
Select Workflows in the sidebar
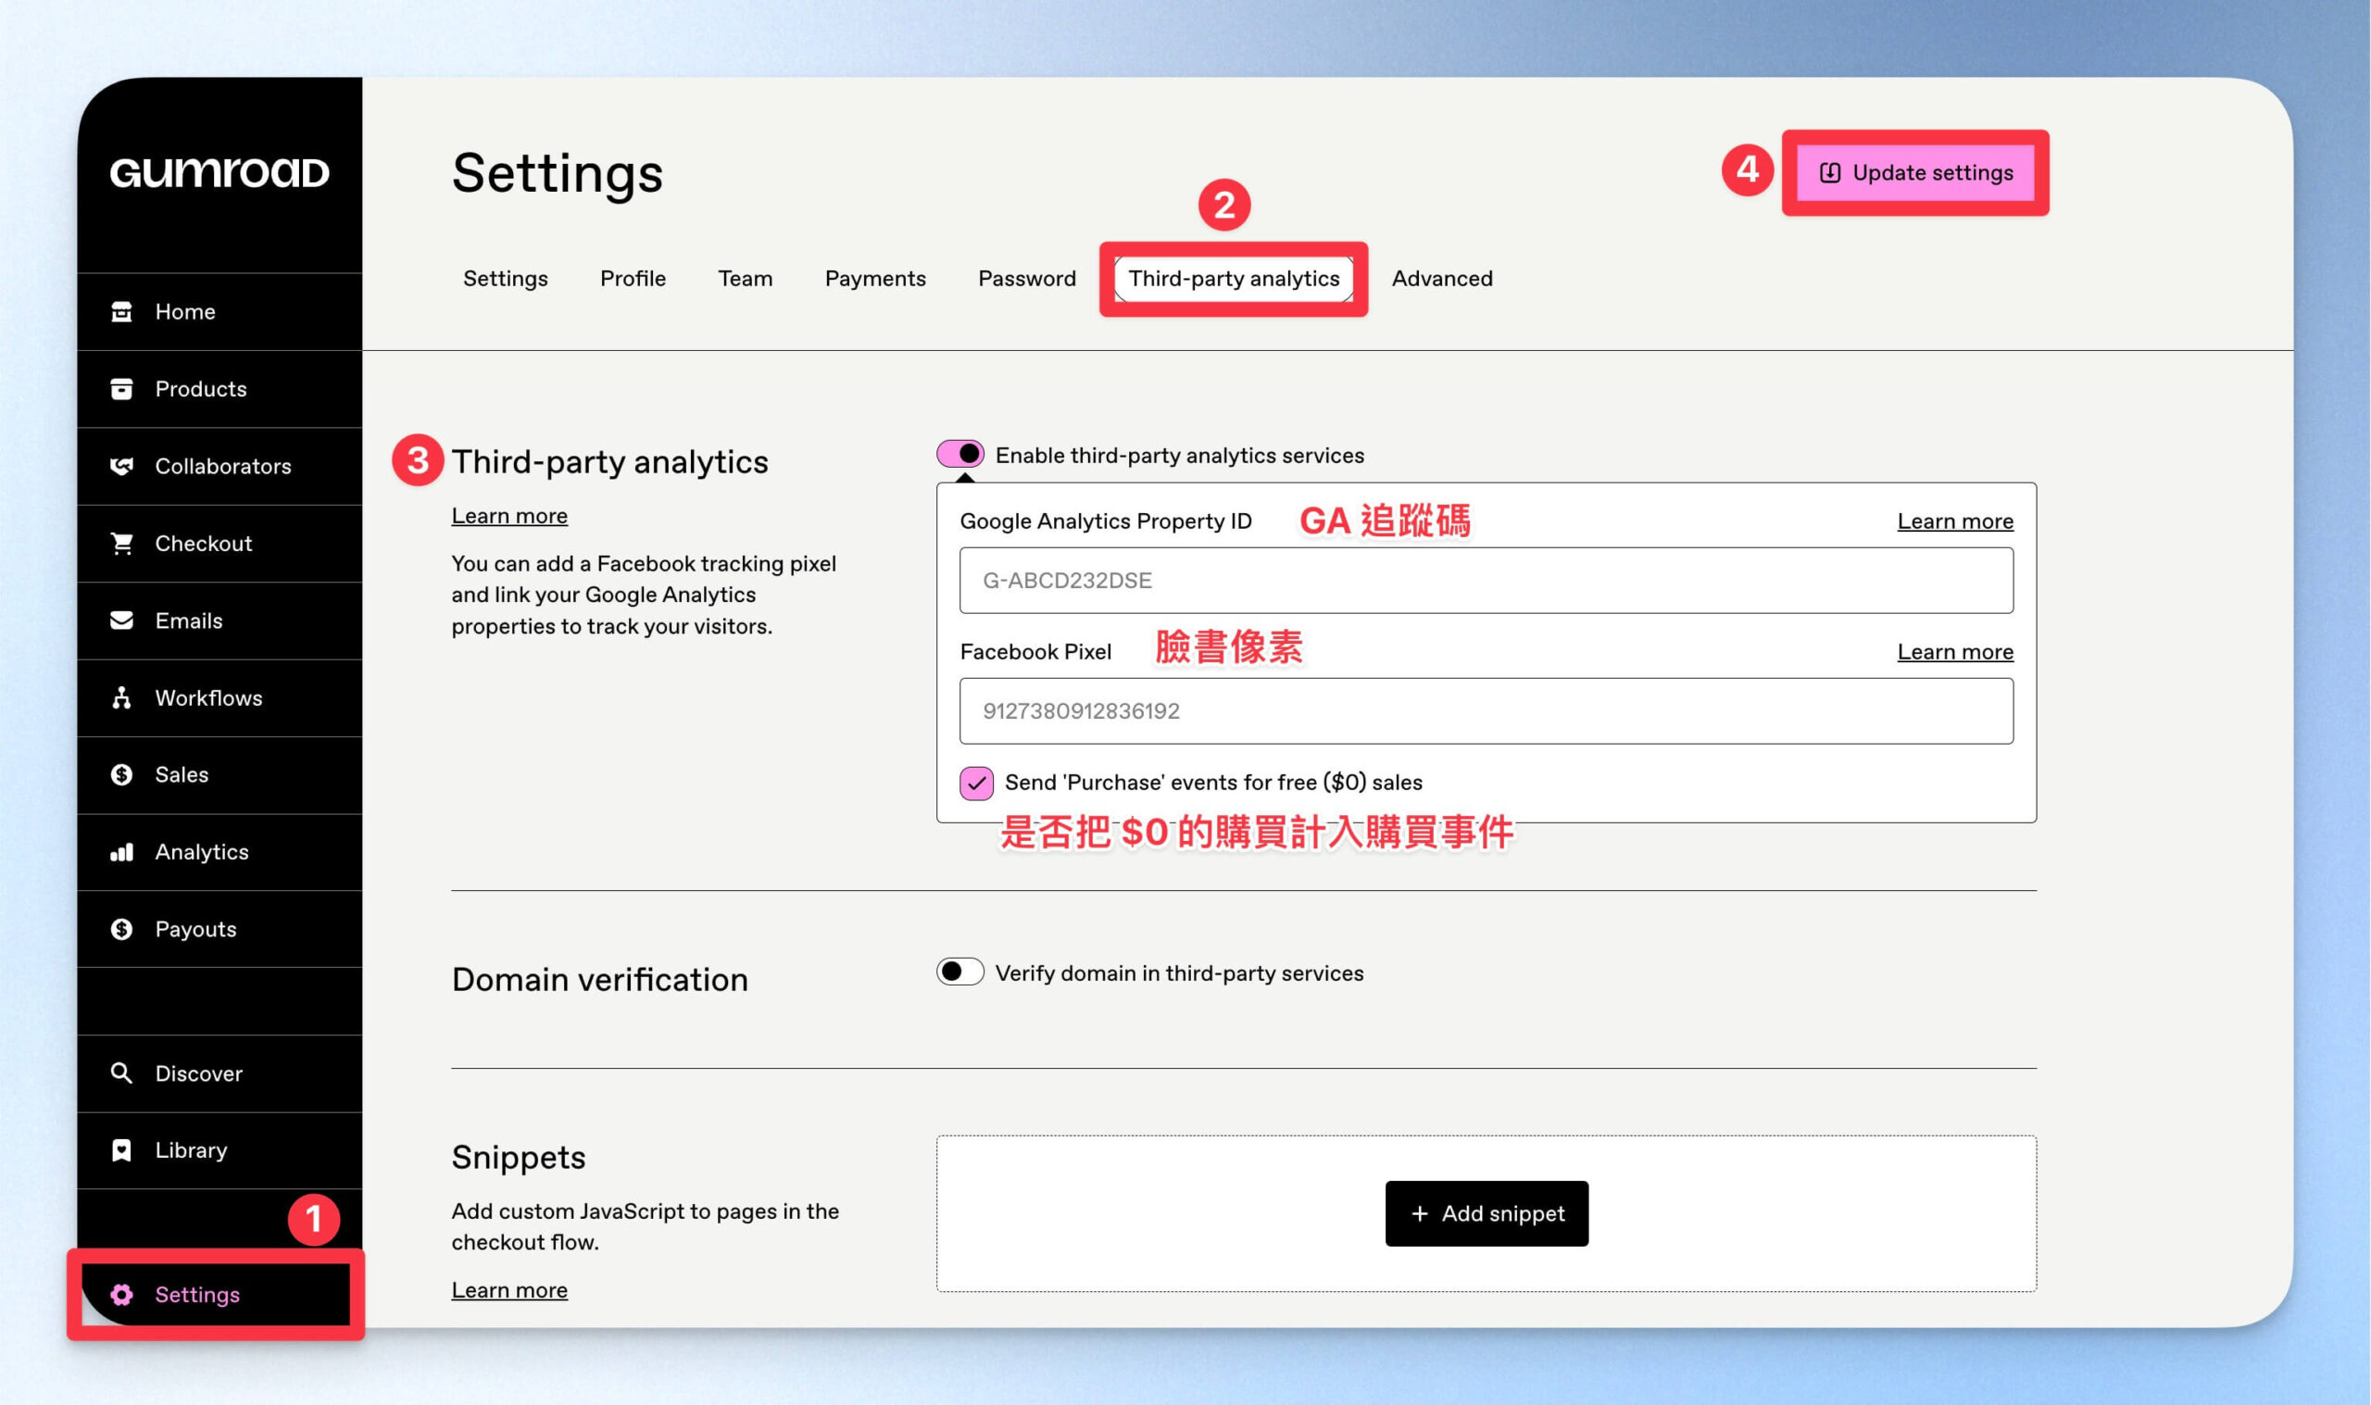(220, 697)
